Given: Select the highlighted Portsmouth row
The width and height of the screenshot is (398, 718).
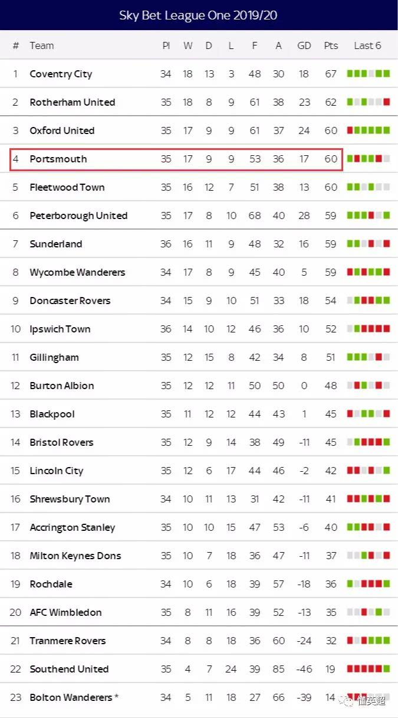Looking at the screenshot, I should click(x=176, y=159).
